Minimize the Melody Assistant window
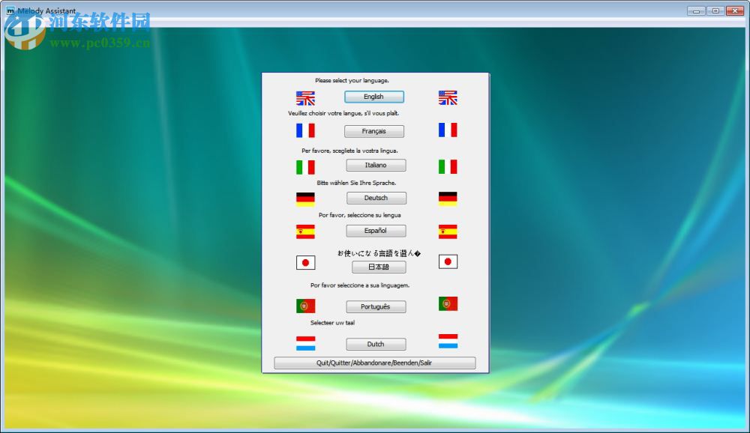 tap(697, 11)
